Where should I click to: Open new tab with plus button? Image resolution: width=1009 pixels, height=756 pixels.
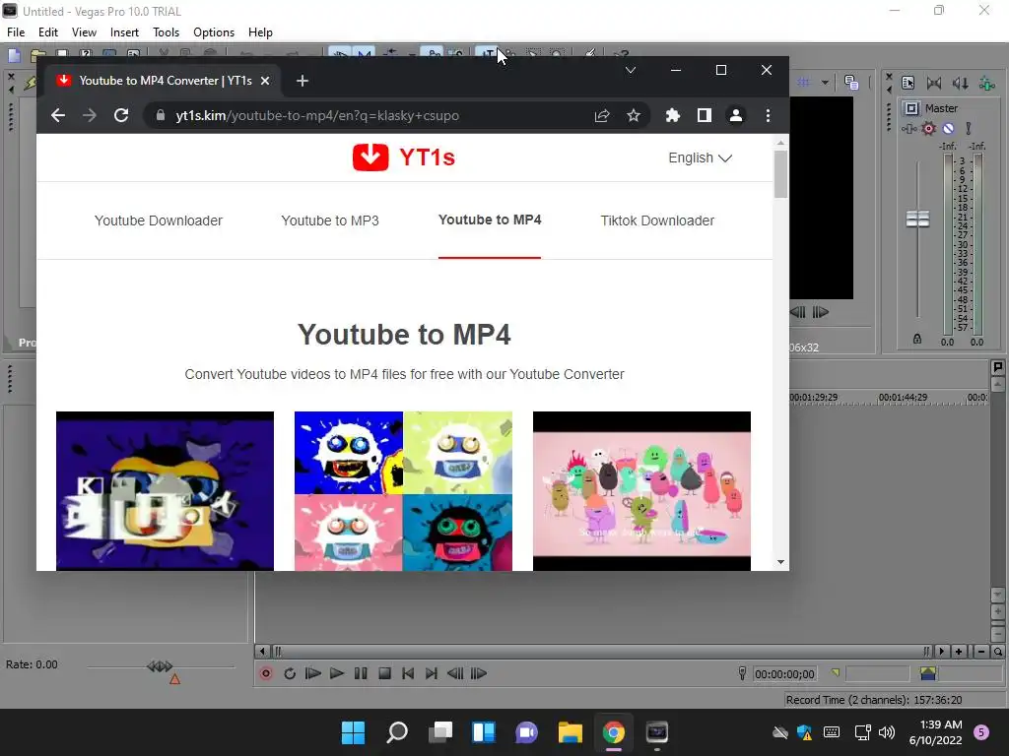click(x=303, y=81)
